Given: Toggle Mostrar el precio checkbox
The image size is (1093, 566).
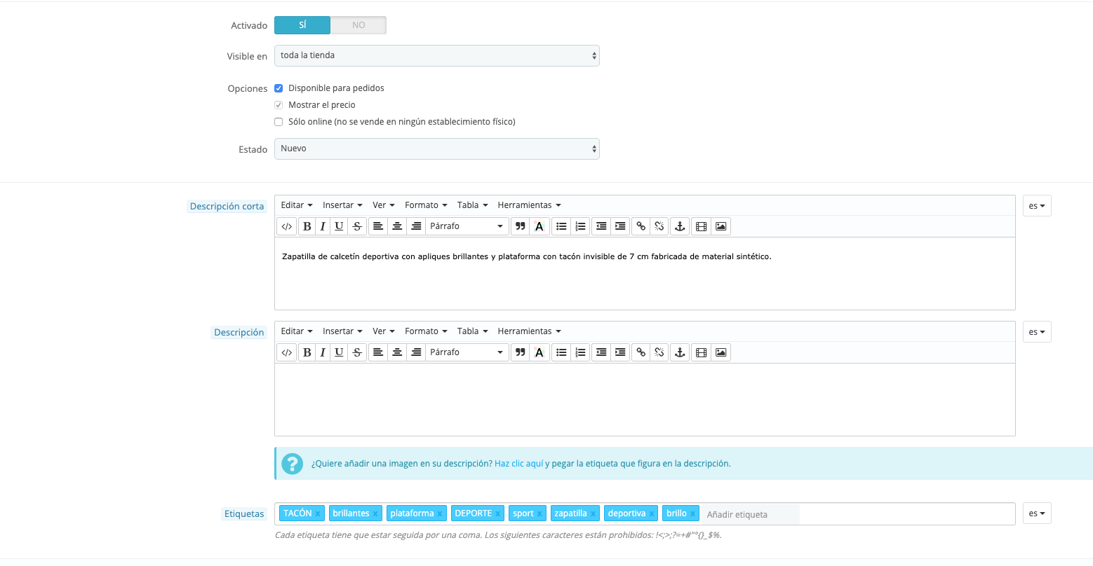Looking at the screenshot, I should [x=279, y=105].
